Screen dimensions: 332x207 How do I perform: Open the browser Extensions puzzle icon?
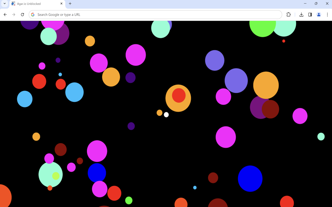tap(288, 14)
